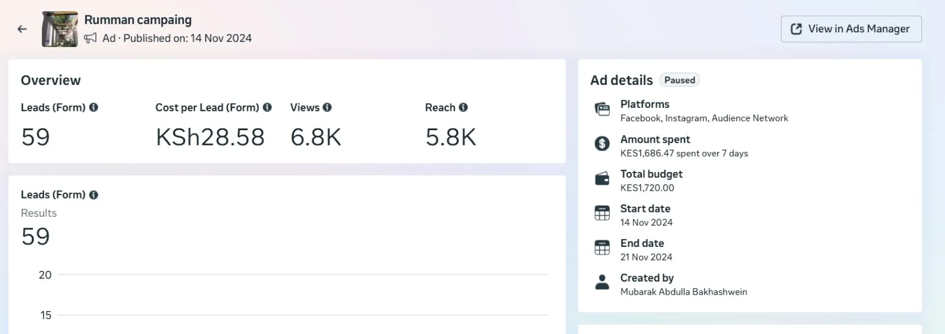The image size is (945, 334).
Task: Show info for Leads (Form) overview
Action: (93, 107)
